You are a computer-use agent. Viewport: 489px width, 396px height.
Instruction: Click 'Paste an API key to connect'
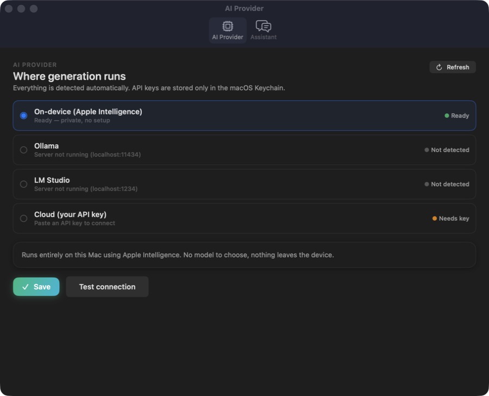click(x=74, y=223)
